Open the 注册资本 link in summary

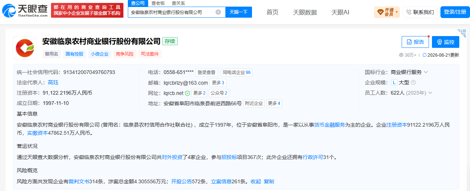click(x=396, y=125)
